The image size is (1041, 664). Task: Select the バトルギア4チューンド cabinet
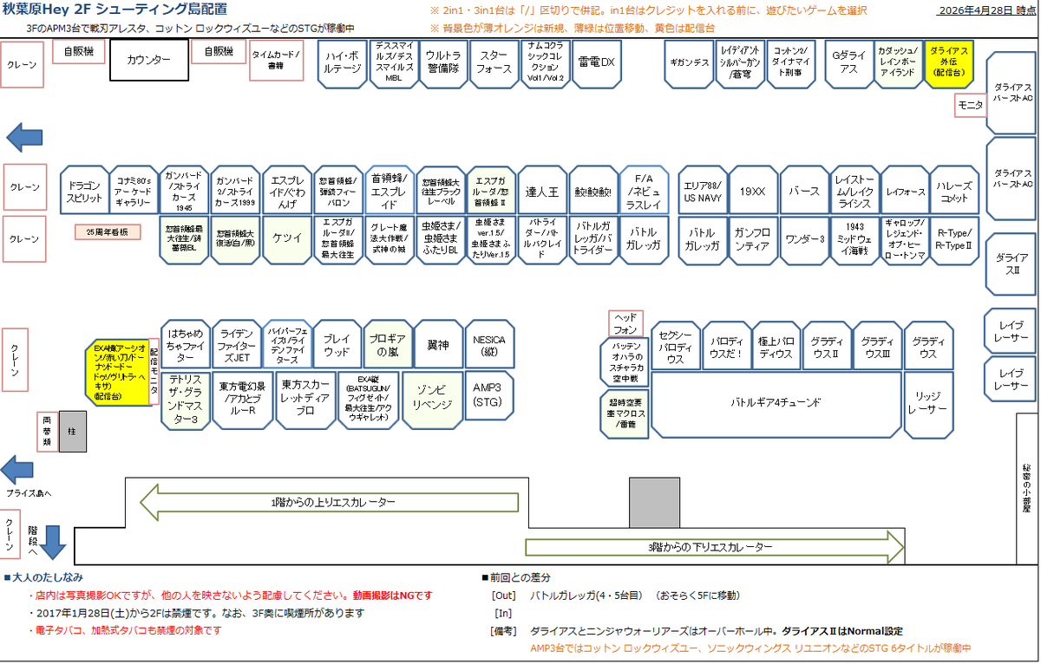point(776,404)
